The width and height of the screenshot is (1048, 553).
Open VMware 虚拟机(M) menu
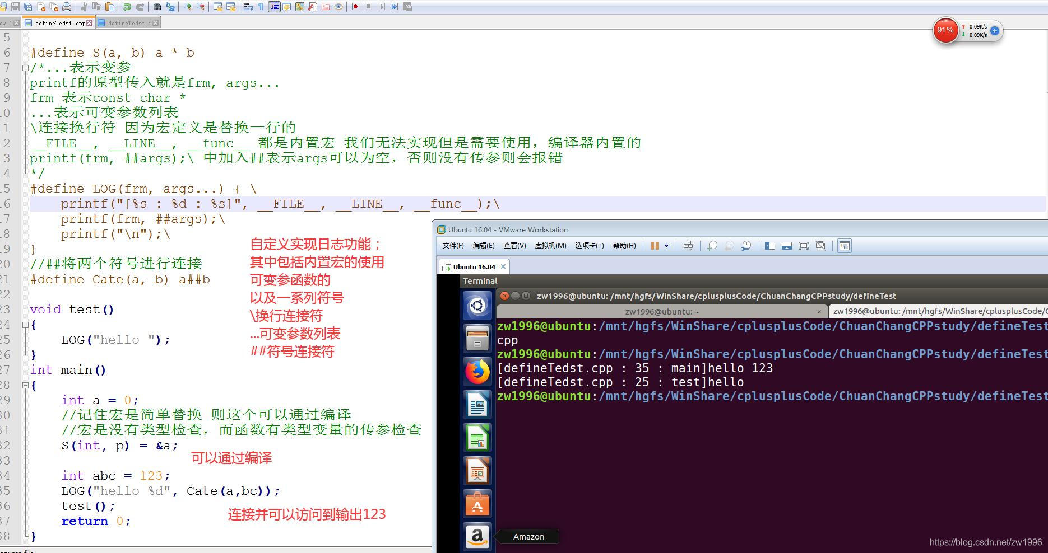coord(550,246)
